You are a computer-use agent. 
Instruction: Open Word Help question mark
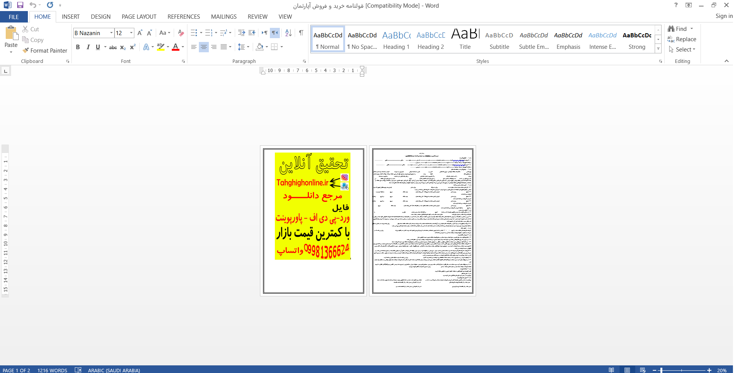tap(676, 5)
